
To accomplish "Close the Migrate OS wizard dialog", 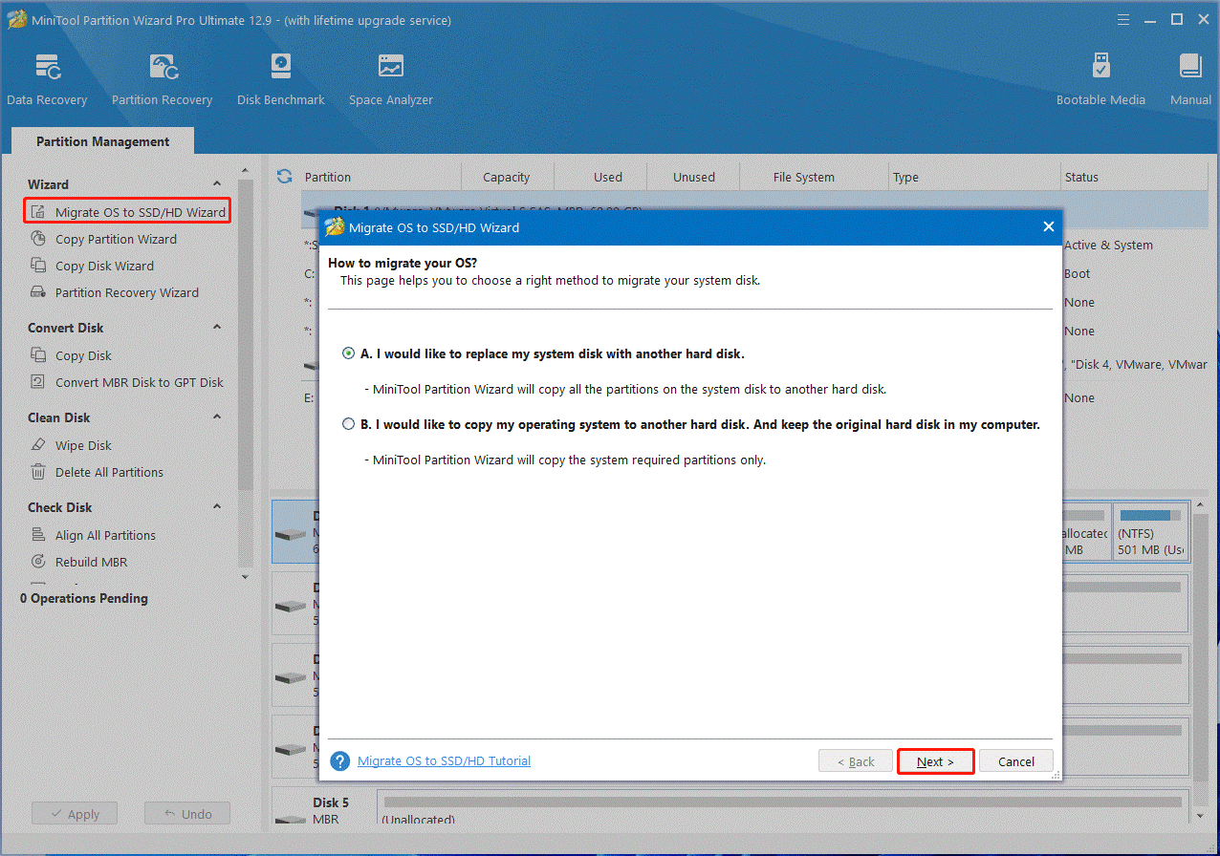I will coord(1048,227).
